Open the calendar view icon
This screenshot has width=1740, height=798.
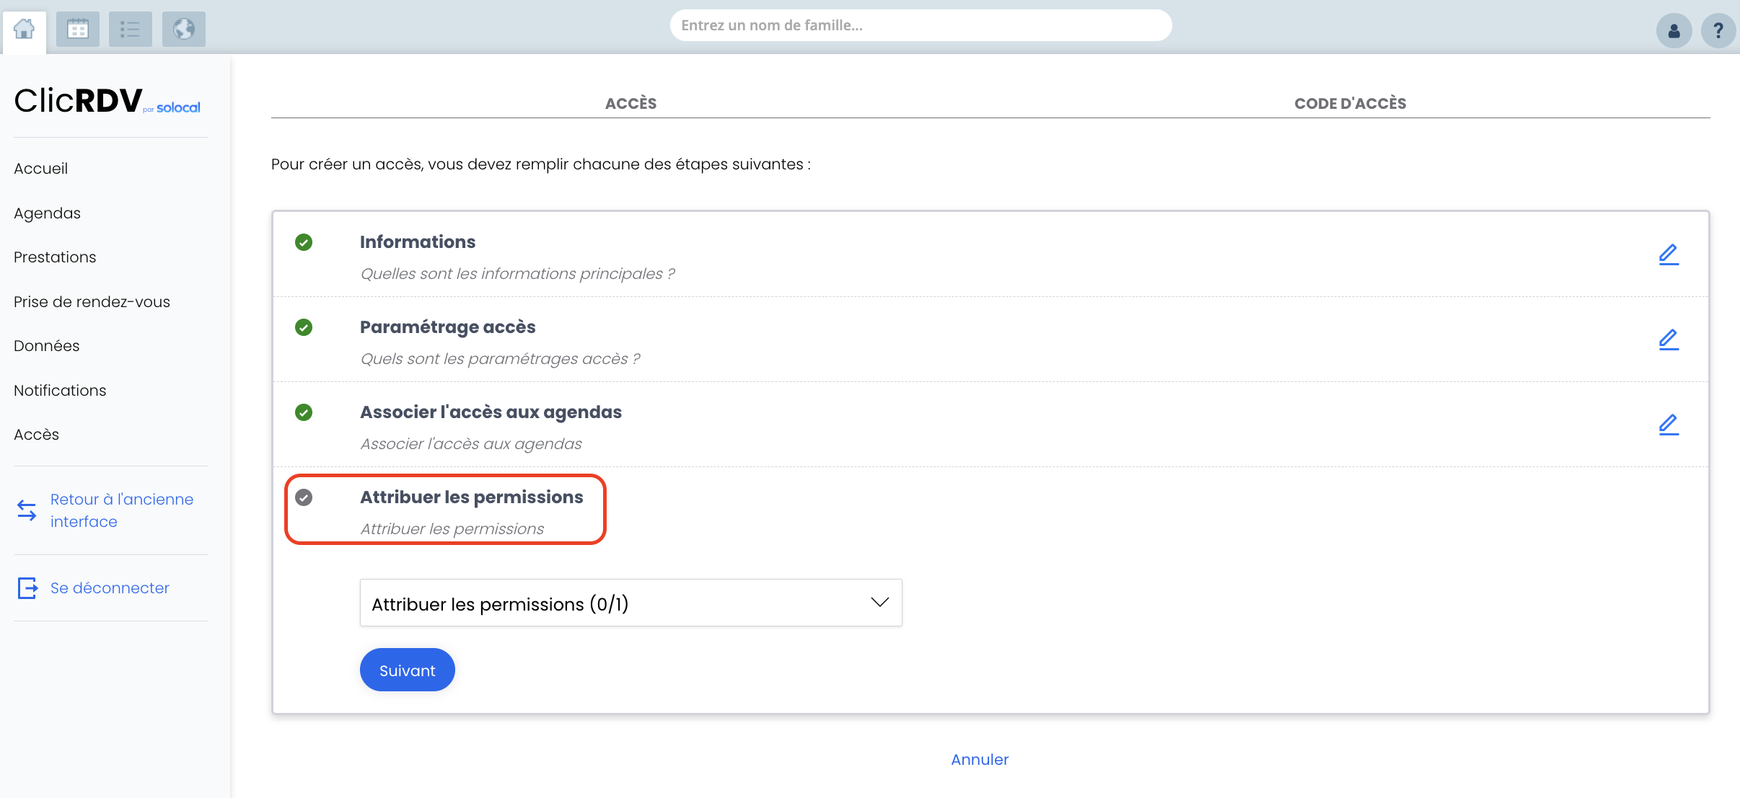[77, 30]
